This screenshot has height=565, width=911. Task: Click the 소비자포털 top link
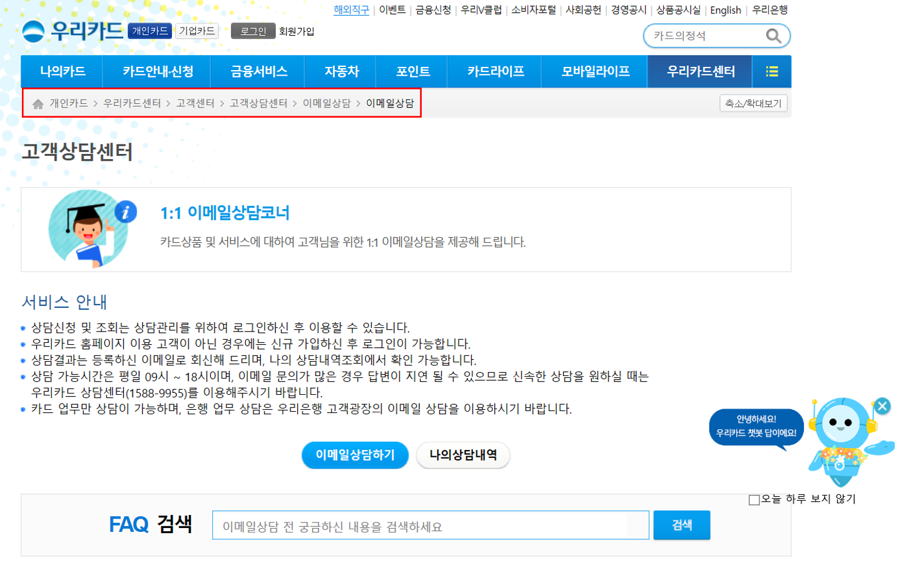pos(533,10)
